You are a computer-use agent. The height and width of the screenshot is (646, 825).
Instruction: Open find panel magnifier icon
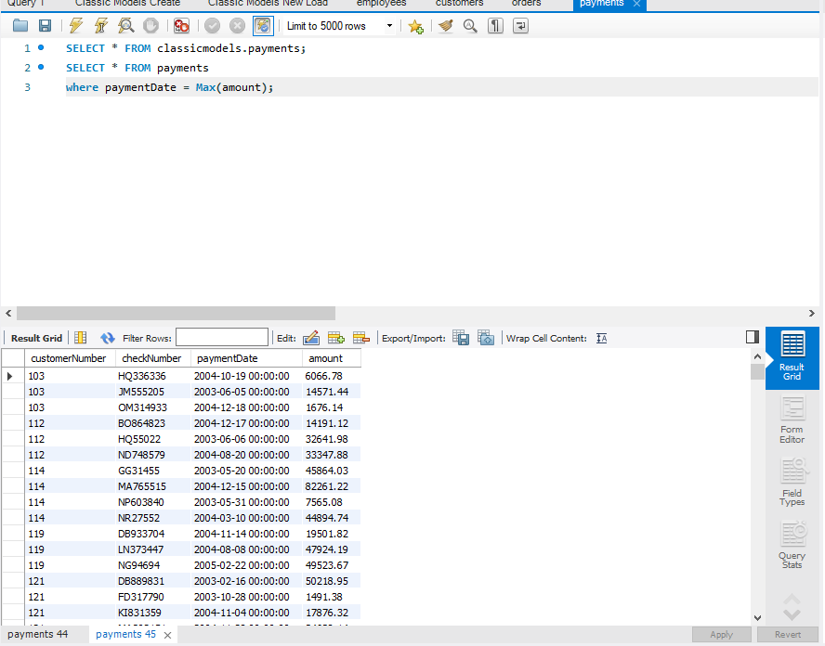470,26
